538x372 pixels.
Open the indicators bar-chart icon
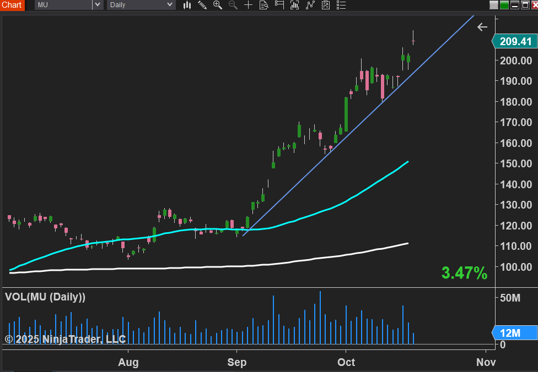294,5
